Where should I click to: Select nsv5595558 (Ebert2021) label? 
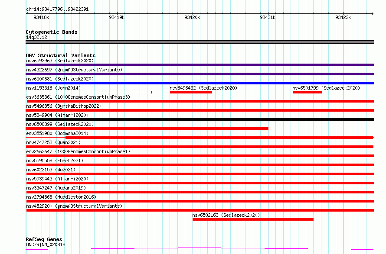pos(55,161)
